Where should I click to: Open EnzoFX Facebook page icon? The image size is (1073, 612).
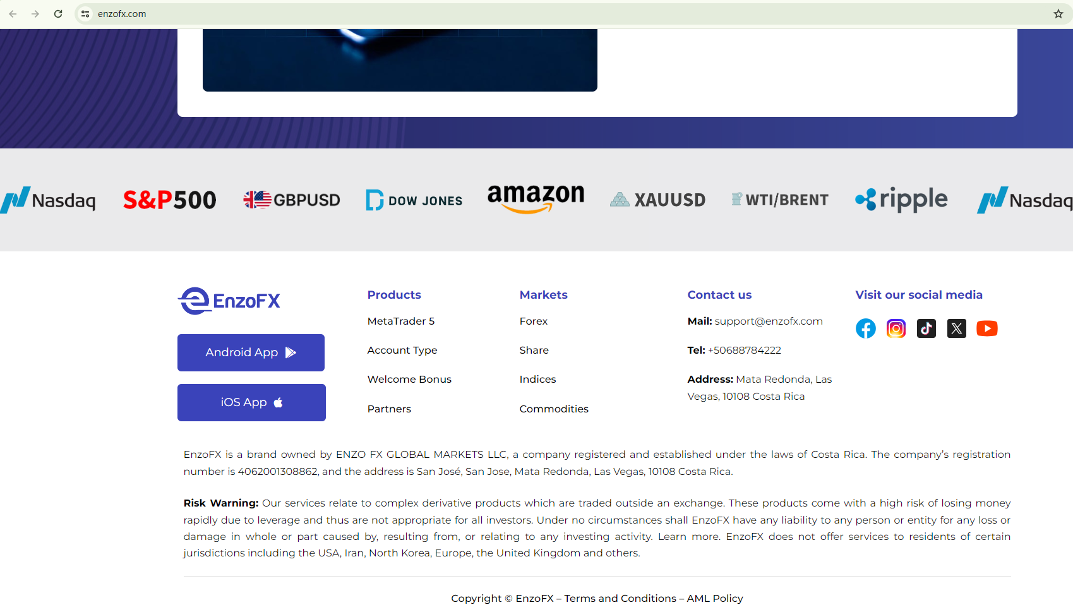pyautogui.click(x=866, y=328)
